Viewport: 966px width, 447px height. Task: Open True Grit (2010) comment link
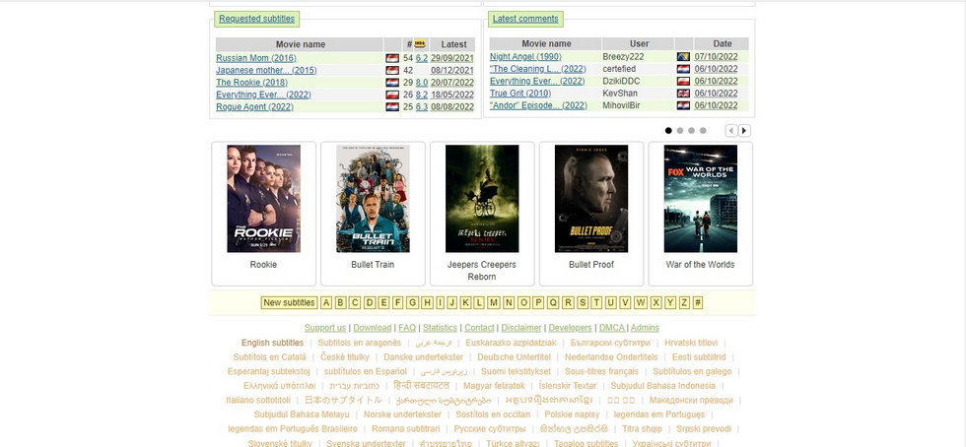tap(520, 94)
